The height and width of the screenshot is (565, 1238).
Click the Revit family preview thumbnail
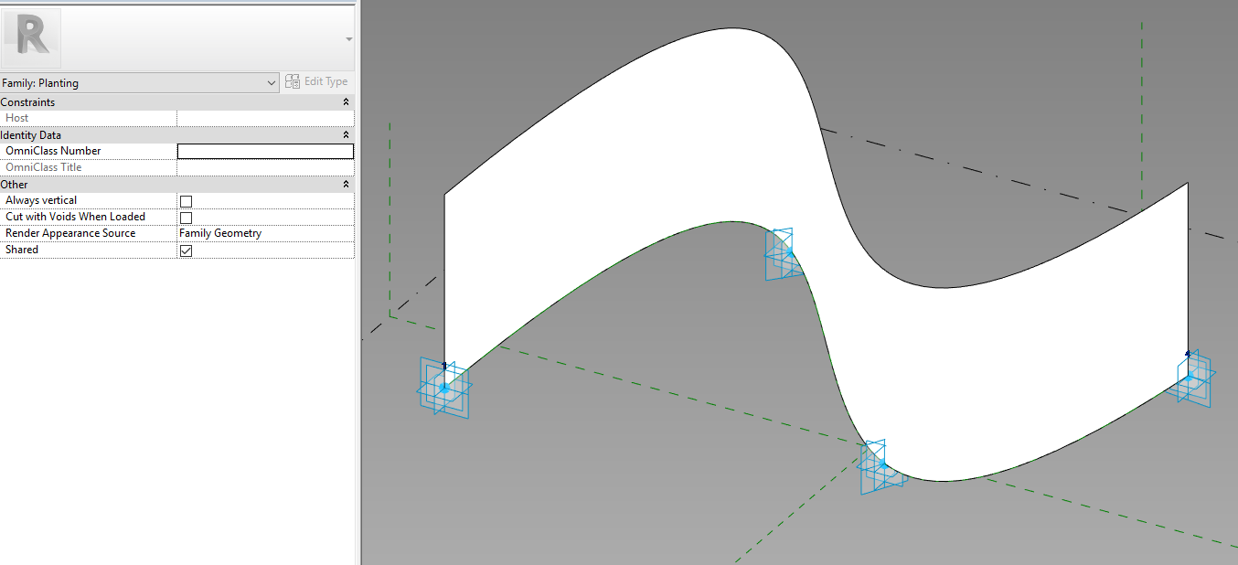(x=30, y=38)
